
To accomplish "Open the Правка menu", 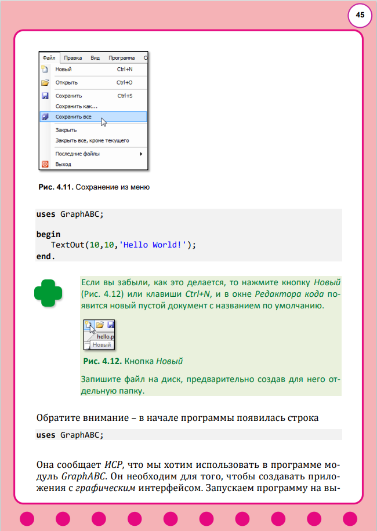I will pos(72,58).
